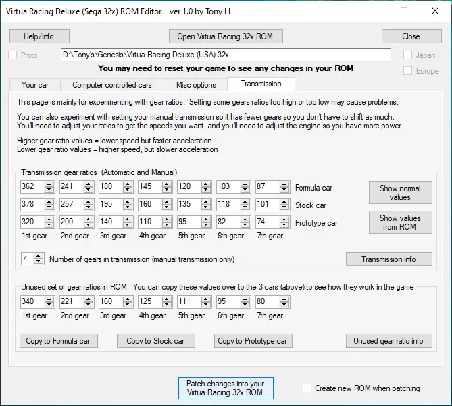Open Transmission info

coord(389,259)
